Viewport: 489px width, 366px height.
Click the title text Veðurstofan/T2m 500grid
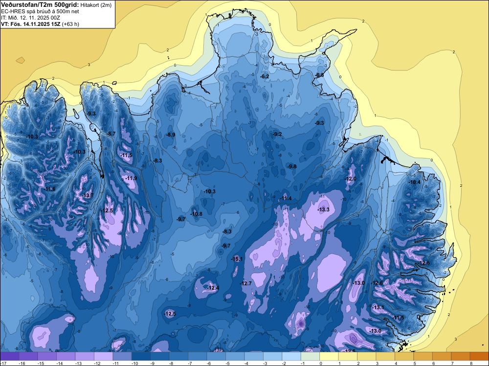click(x=40, y=4)
